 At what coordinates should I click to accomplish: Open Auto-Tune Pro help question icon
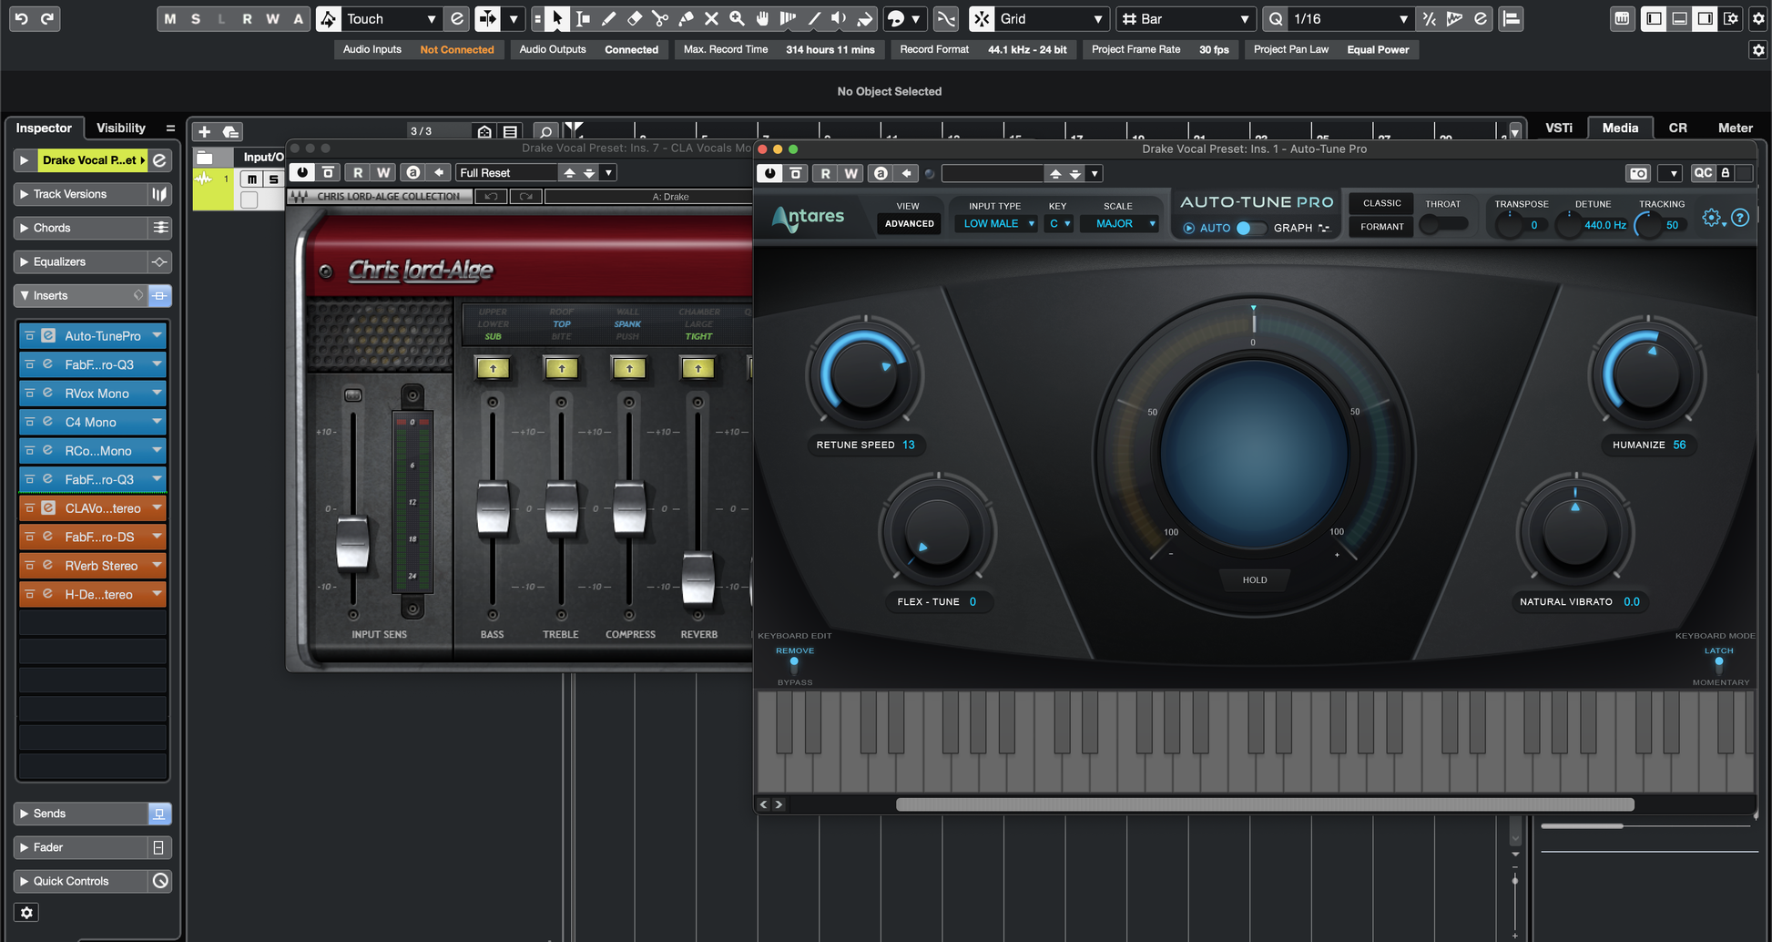[x=1740, y=218]
